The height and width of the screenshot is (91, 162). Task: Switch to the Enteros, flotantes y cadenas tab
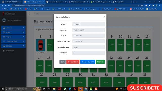[x=100, y=2]
